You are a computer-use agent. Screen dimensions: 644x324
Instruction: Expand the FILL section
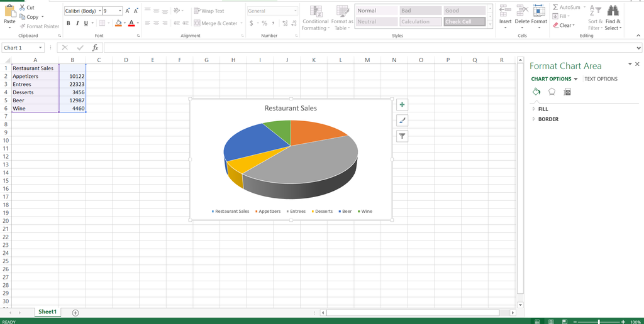click(x=540, y=109)
